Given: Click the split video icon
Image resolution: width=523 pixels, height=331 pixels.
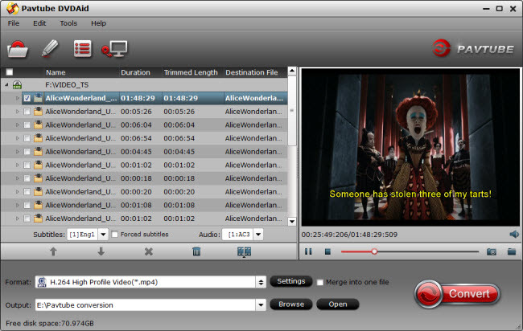Looking at the screenshot, I should [x=244, y=251].
